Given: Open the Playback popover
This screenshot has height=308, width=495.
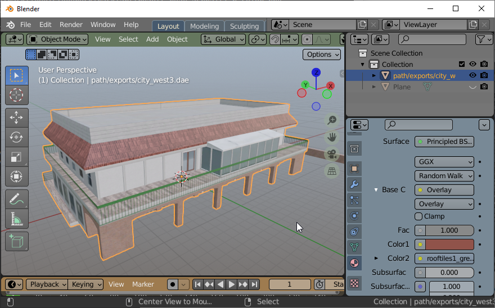Looking at the screenshot, I should (47, 284).
